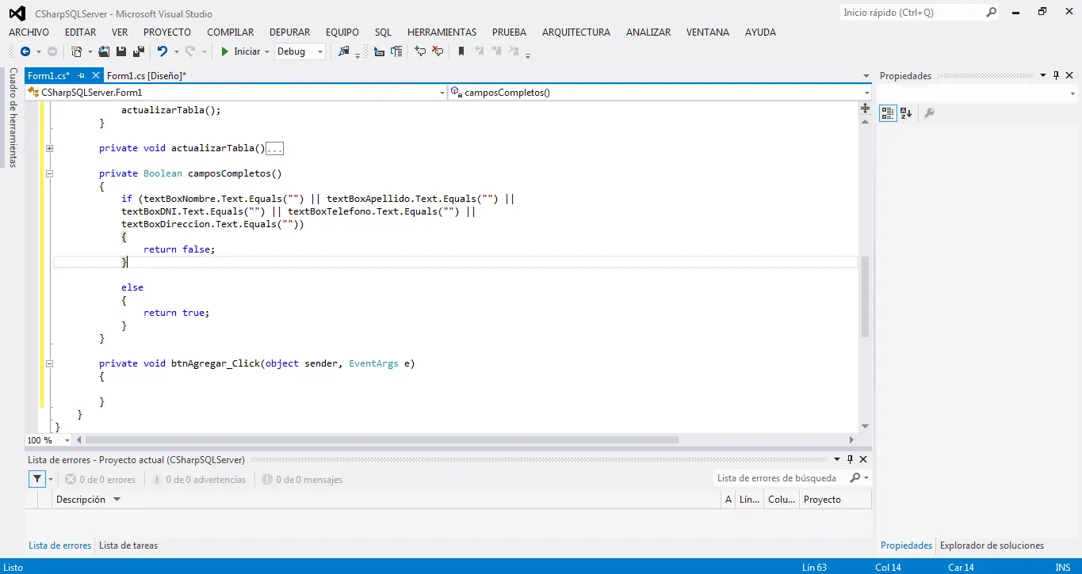This screenshot has width=1082, height=574.
Task: Start debugging with the green Iniciar button
Action: (240, 51)
